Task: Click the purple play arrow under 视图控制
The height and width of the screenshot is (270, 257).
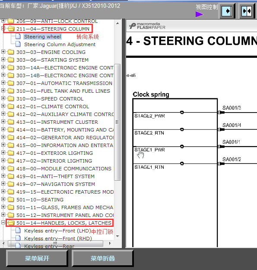Action: click(200, 14)
